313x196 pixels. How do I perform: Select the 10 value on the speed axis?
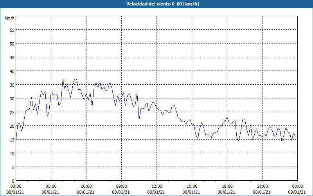coord(12,153)
